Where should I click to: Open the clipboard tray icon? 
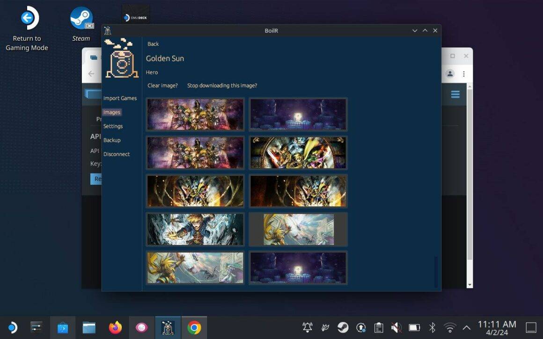pos(379,328)
